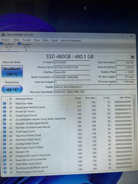Open the Ajuda menu
Image resolution: width=138 pixels, height=184 pixels.
54,40
